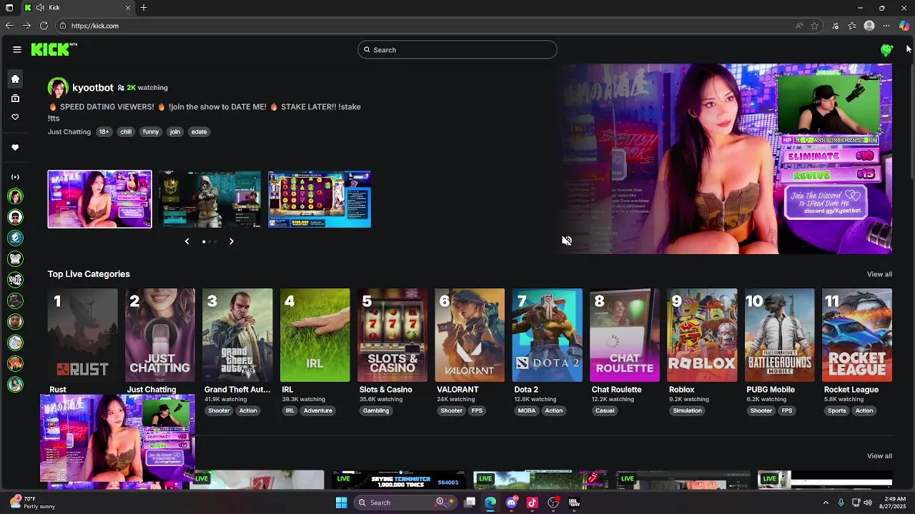Click the kyootbot channel name
The width and height of the screenshot is (915, 514).
coord(93,88)
